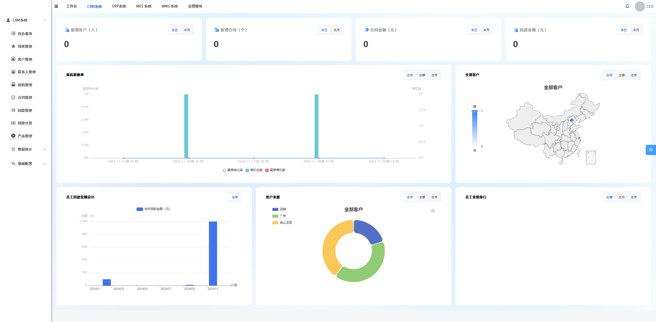This screenshot has height=322, width=656.
Task: Open the floating settings gear on right edge
Action: pyautogui.click(x=651, y=150)
